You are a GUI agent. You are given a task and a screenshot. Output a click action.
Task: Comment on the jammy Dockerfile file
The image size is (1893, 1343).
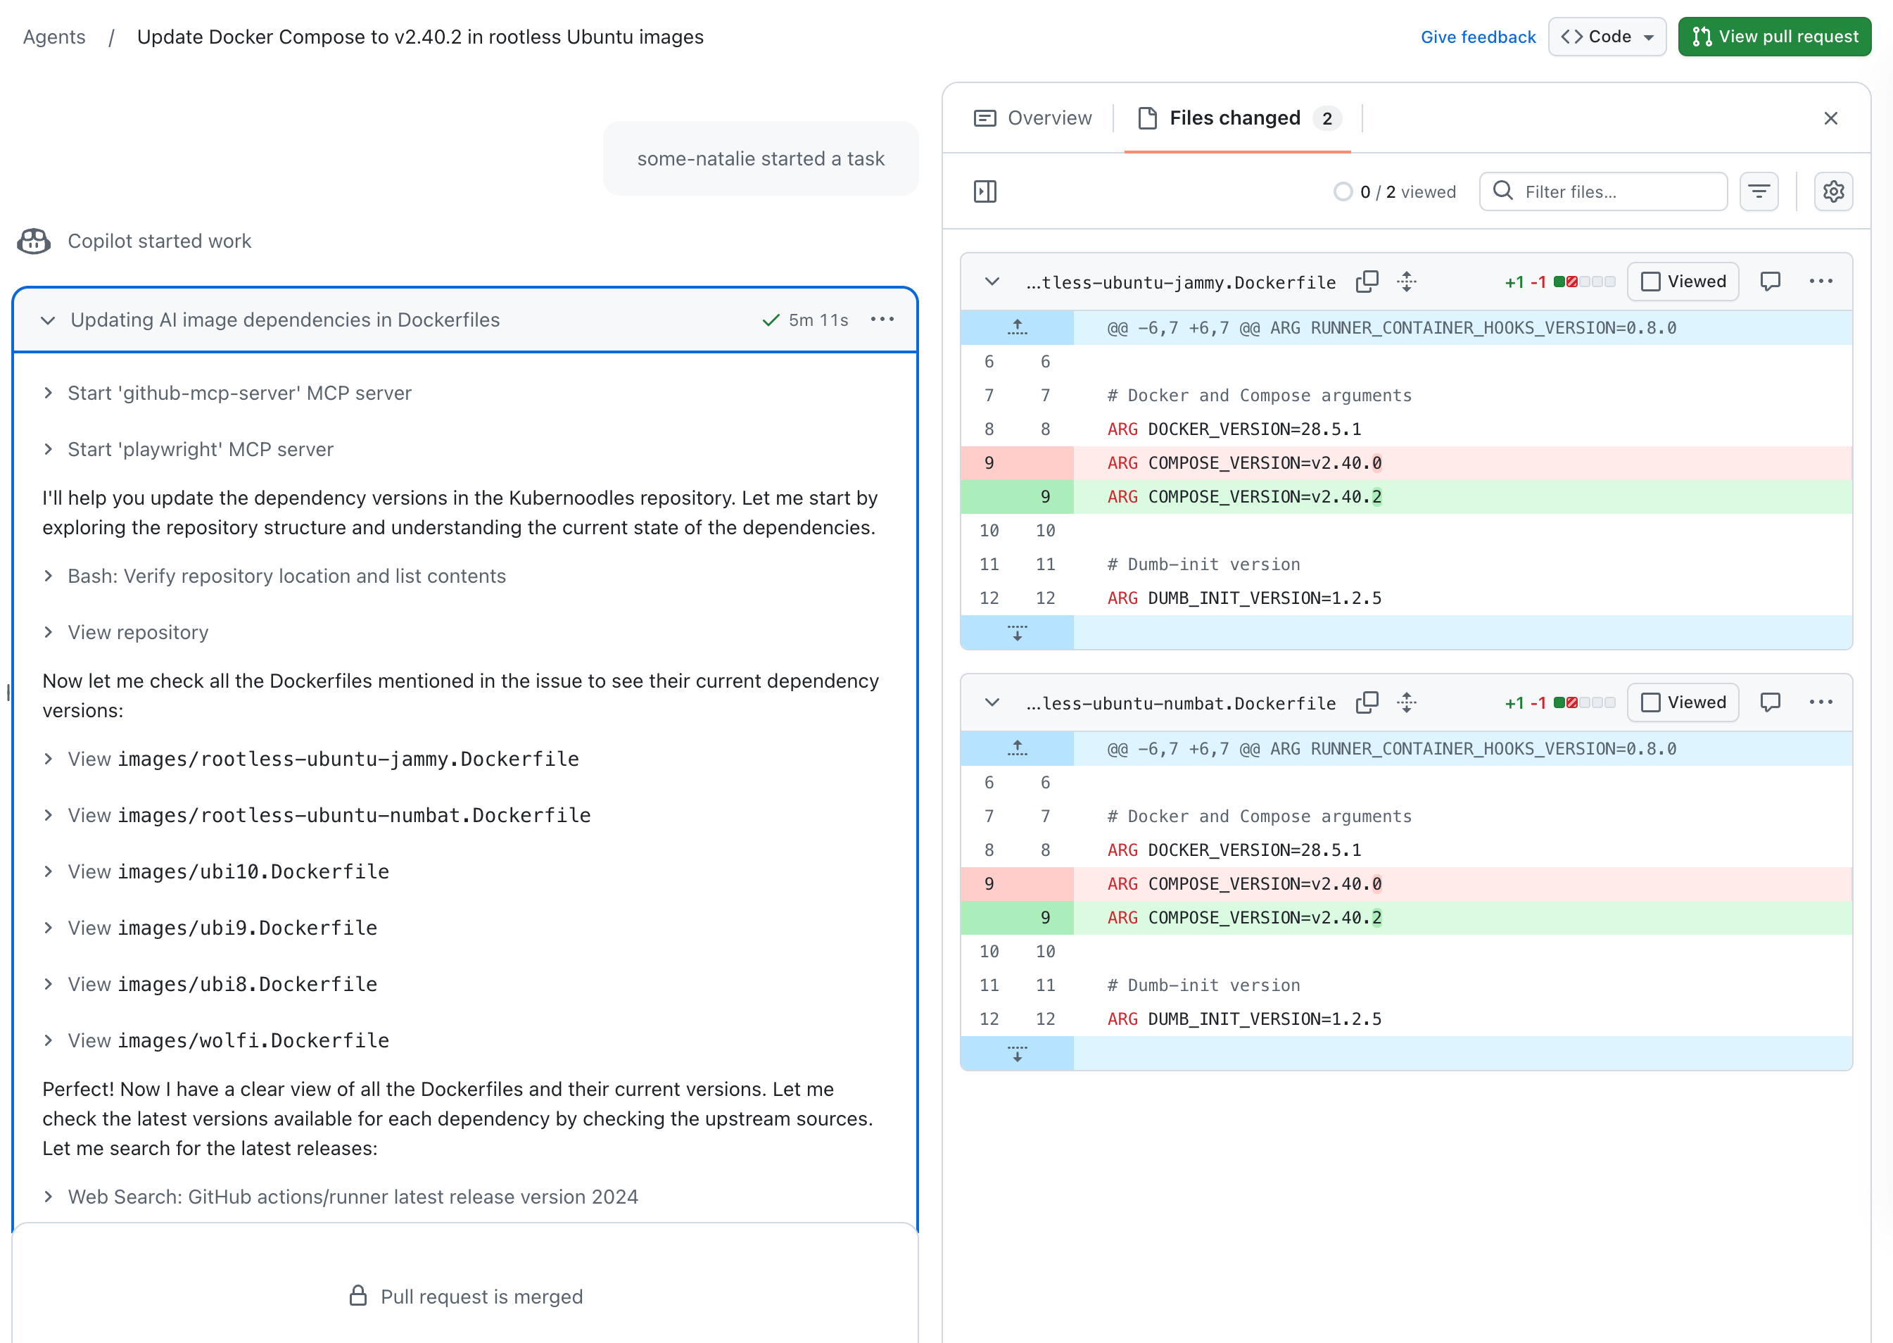tap(1770, 282)
